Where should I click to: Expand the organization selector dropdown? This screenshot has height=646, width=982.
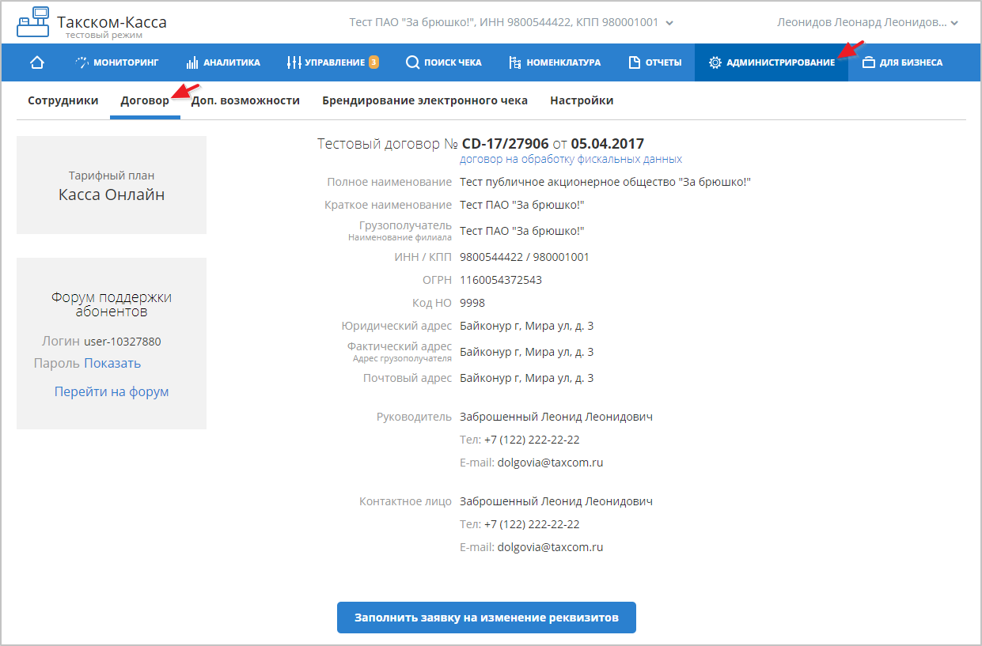click(669, 23)
